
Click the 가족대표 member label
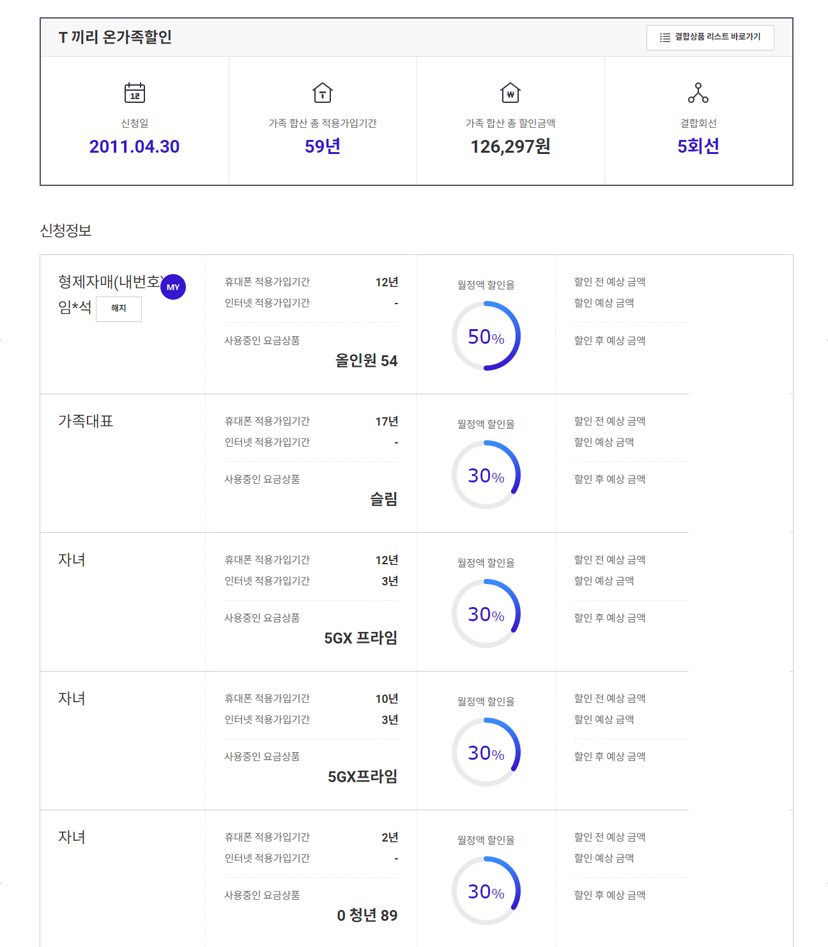86,421
